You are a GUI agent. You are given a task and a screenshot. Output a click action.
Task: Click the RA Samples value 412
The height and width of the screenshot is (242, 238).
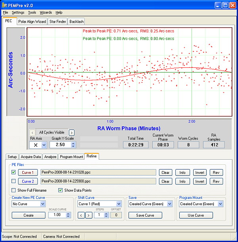pos(214,145)
